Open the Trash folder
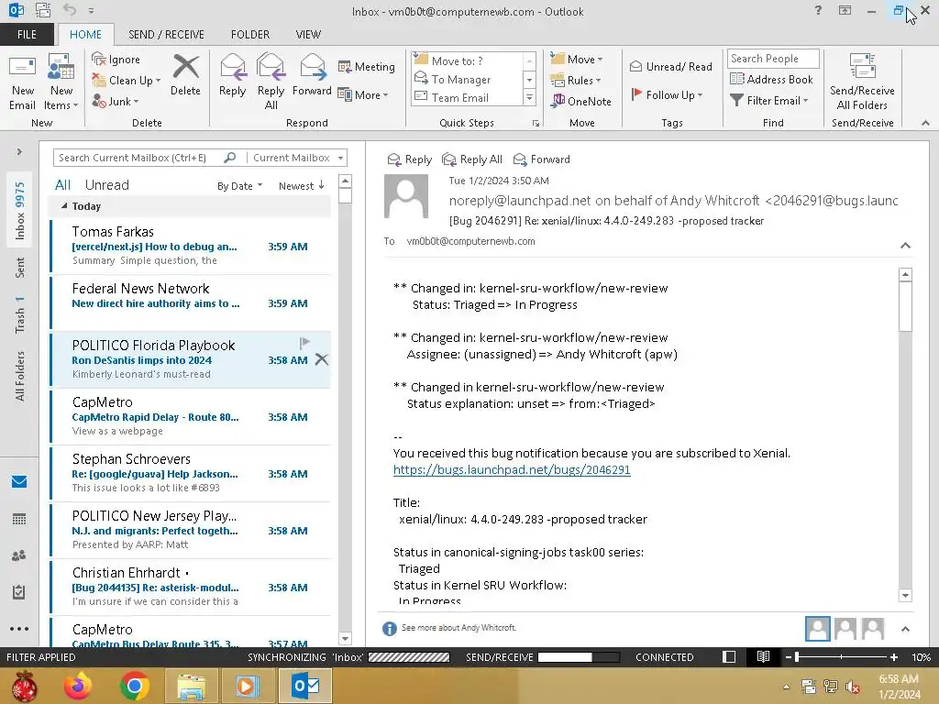939x704 pixels. [x=20, y=314]
